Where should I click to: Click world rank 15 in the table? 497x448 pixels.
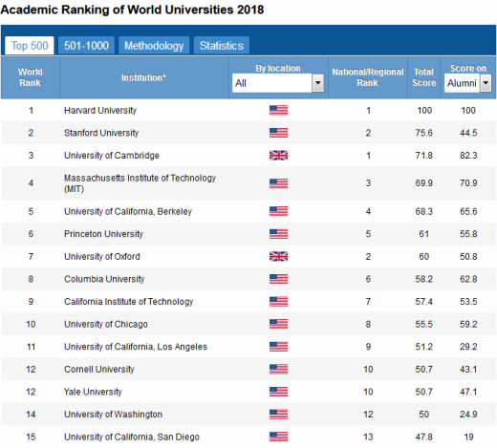(x=31, y=437)
